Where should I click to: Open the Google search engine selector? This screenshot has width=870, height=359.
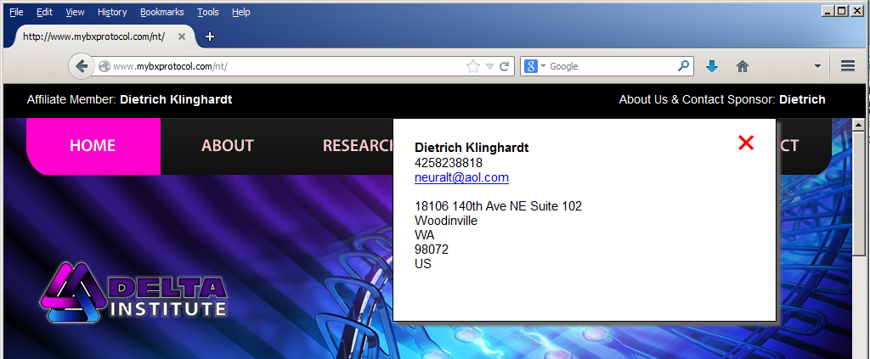[x=535, y=66]
